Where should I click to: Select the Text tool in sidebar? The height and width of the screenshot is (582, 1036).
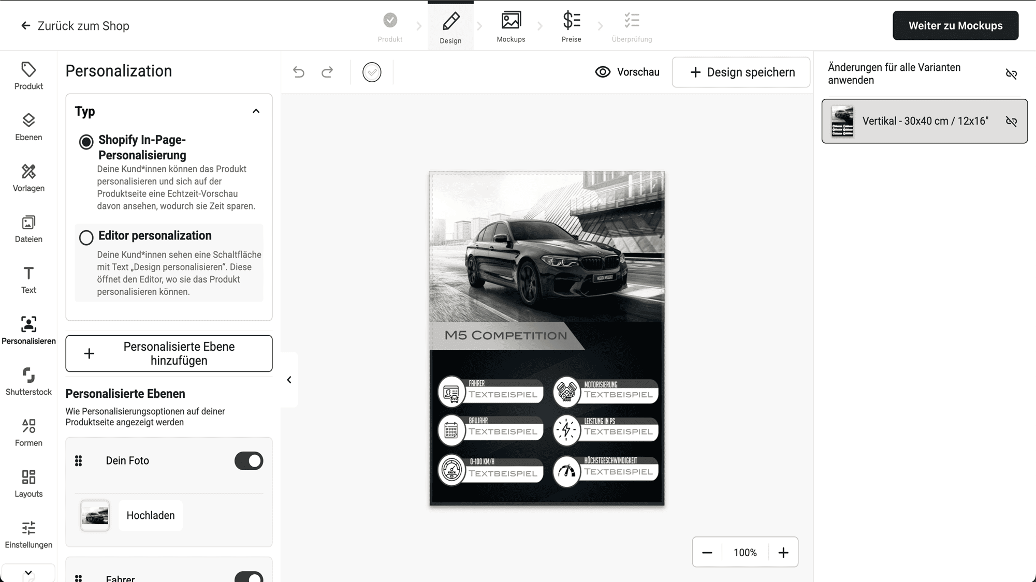(x=28, y=280)
